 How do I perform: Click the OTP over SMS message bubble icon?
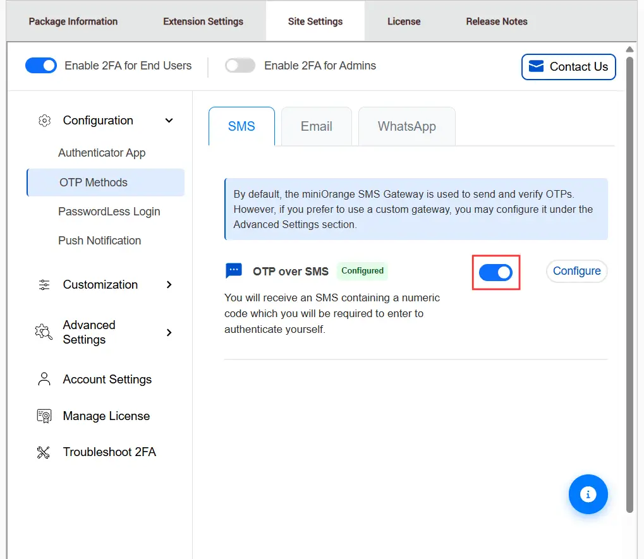point(233,270)
